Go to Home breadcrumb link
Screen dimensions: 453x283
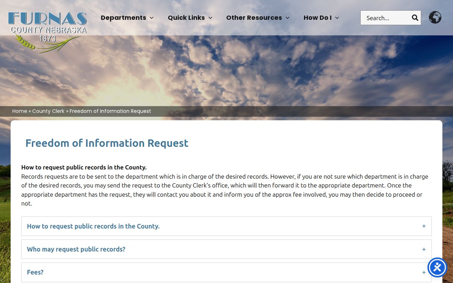tap(19, 111)
